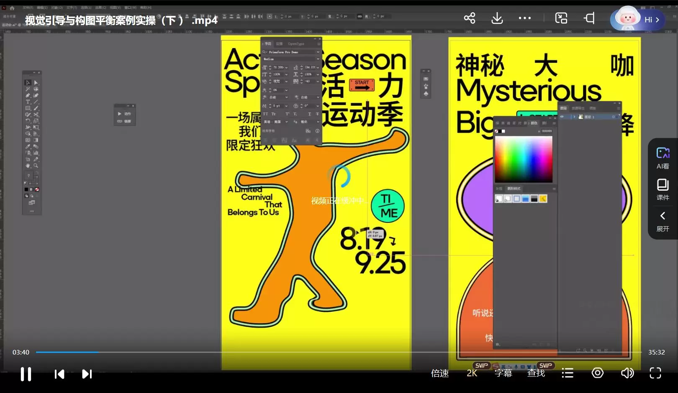Screen dimensions: 678x393
Task: Select the Scale tool
Action: click(36, 120)
